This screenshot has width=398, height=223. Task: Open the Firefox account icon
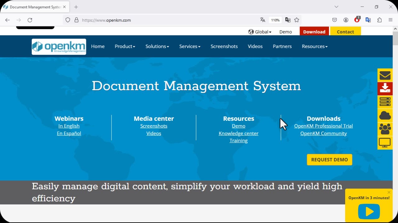346,20
